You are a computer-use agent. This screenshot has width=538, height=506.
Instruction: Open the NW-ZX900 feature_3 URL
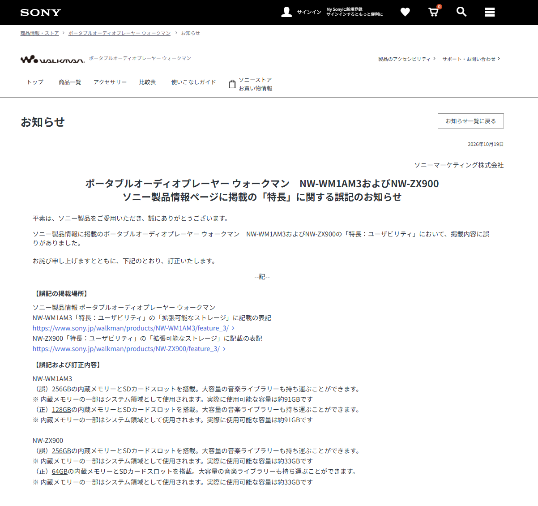(x=126, y=349)
